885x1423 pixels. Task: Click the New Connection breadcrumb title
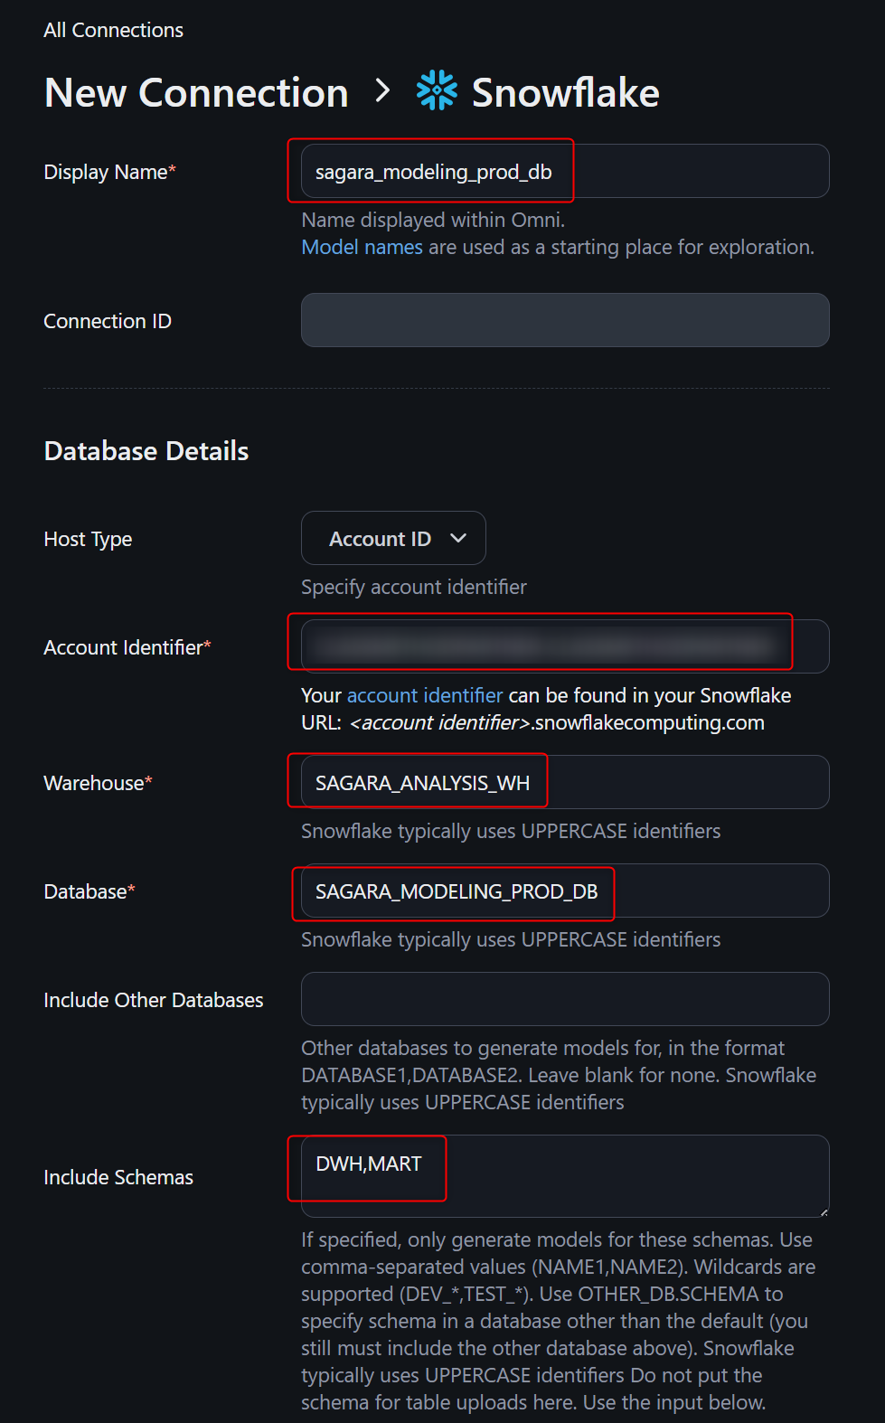[x=196, y=92]
